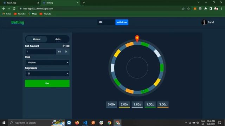This screenshot has width=225, height=126.
Task: Click the Farid username
Action: (211, 22)
